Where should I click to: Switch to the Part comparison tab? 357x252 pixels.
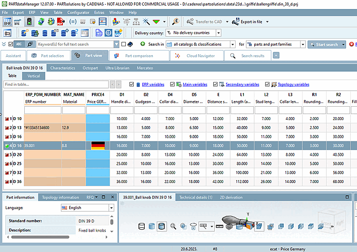(x=139, y=56)
